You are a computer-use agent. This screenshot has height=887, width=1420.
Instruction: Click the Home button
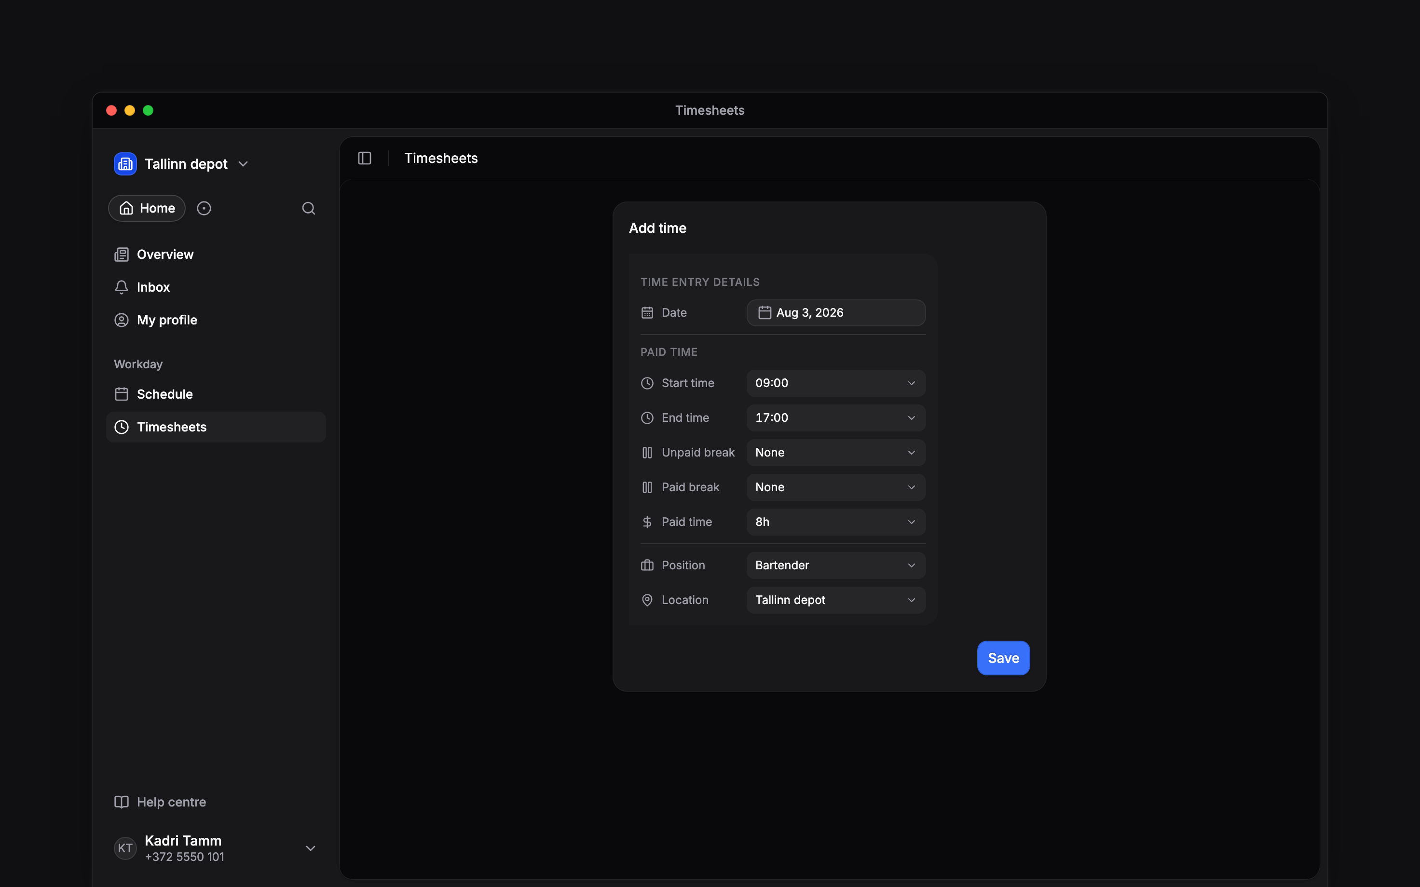[147, 208]
